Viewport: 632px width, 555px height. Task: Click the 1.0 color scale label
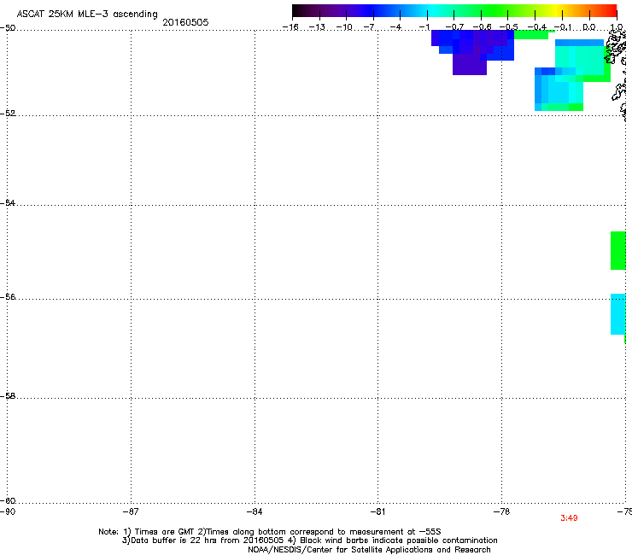(617, 27)
